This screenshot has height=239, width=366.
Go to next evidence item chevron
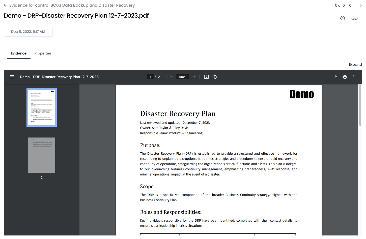pyautogui.click(x=361, y=6)
